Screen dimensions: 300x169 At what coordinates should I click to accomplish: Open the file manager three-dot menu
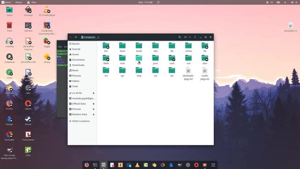[195, 37]
